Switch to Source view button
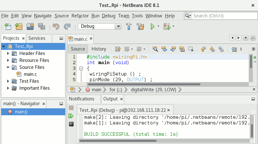The image size is (258, 144). coord(78,49)
